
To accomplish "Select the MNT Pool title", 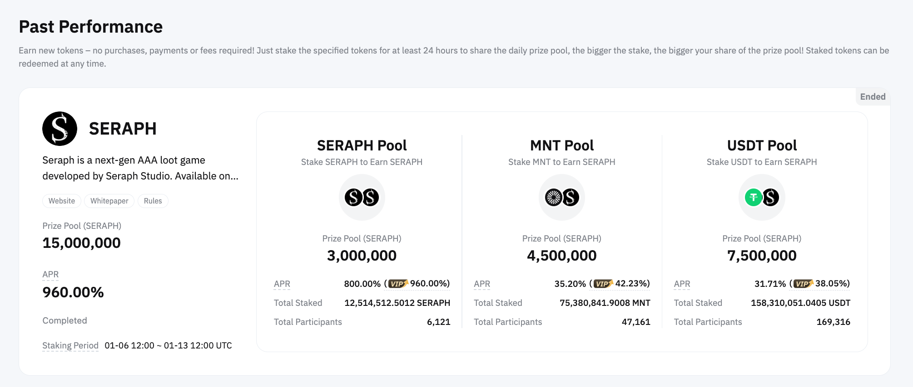I will coord(562,145).
